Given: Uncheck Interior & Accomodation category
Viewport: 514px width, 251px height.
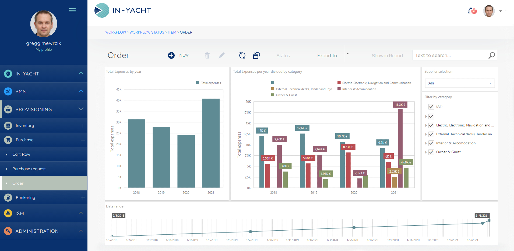Looking at the screenshot, I should 431,143.
